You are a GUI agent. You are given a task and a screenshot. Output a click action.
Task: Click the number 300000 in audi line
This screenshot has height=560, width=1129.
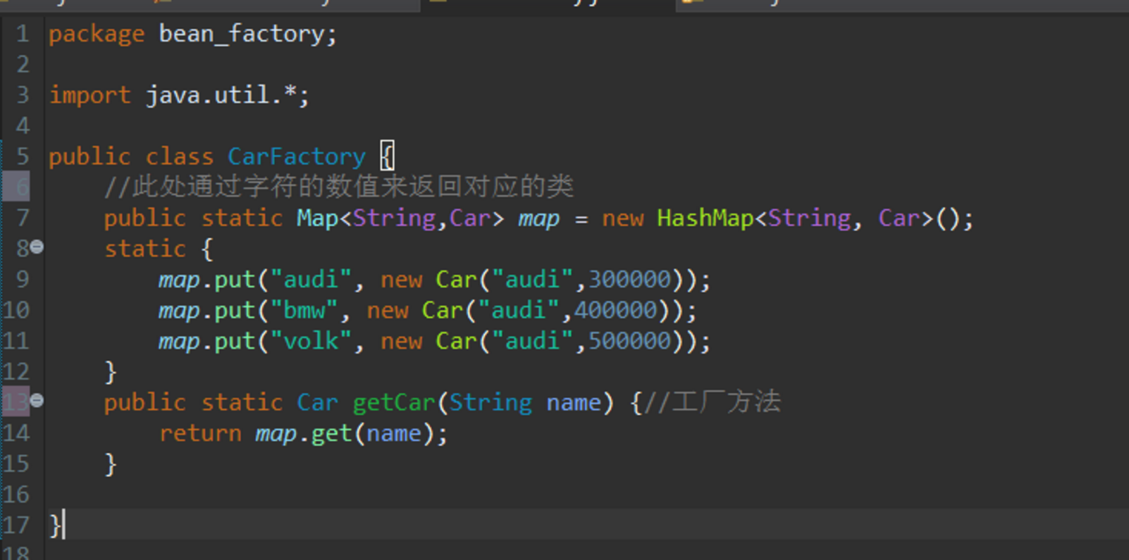click(629, 280)
